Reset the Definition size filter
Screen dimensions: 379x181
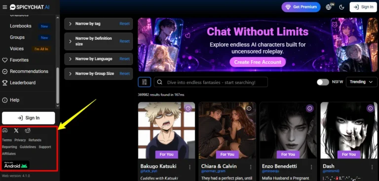click(124, 41)
